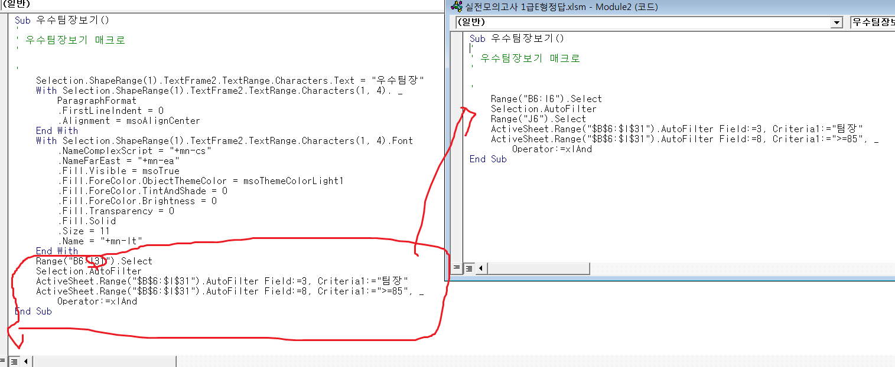This screenshot has height=367, width=895.
Task: Click the Module2 code window title icon
Action: (x=457, y=7)
